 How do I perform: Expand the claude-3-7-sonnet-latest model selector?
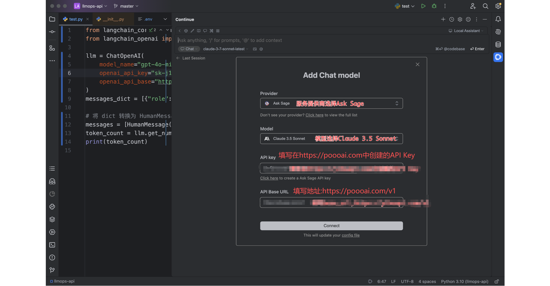(x=225, y=49)
